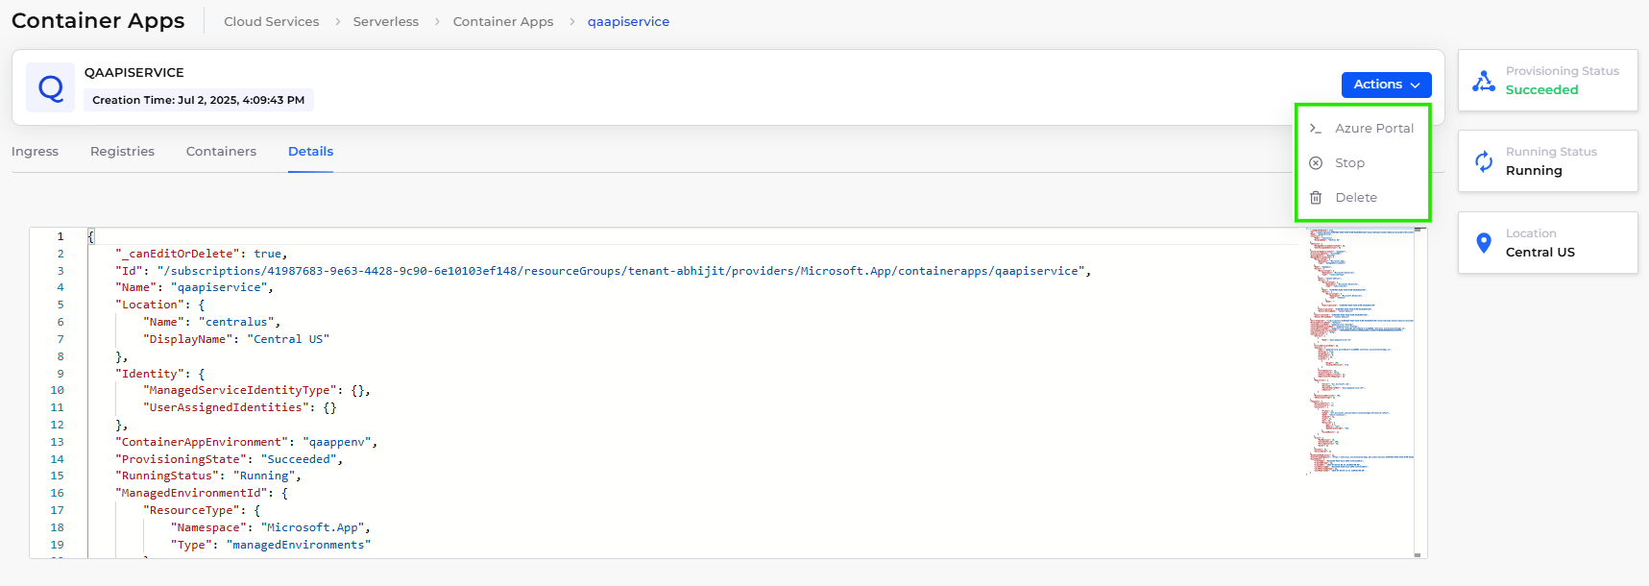
Task: Click the Provisioning Status card icon
Action: pos(1484,81)
